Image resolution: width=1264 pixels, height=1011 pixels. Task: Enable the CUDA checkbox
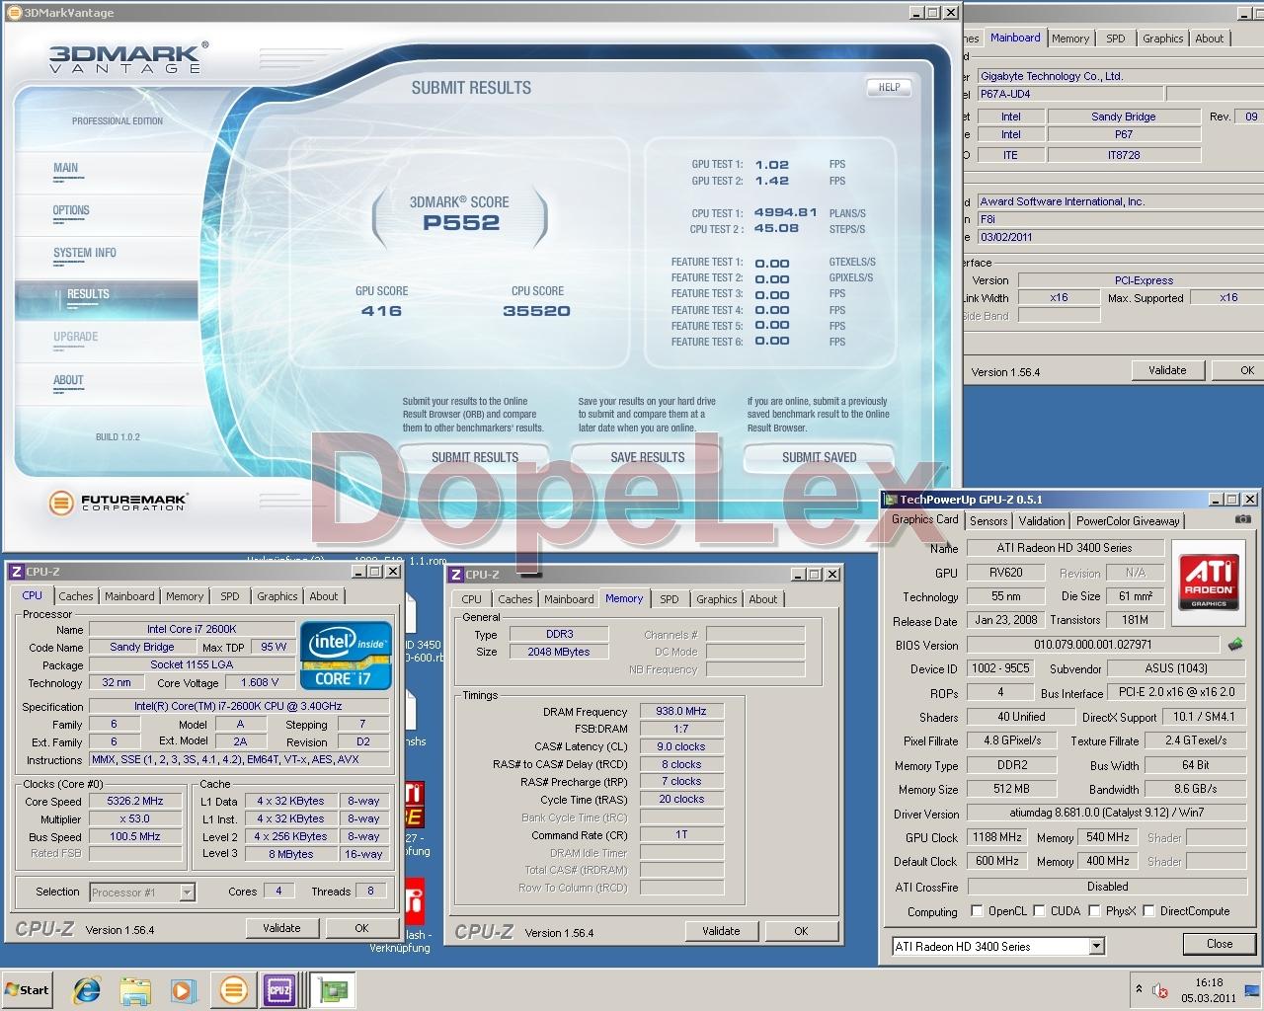[x=1039, y=911]
